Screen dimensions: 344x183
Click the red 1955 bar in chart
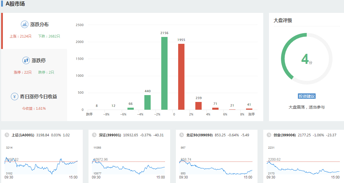[181, 77]
